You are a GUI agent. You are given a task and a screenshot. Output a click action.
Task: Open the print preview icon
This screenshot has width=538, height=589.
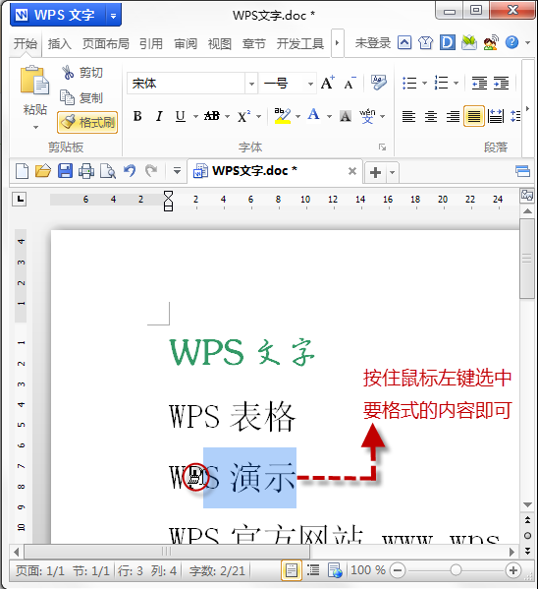point(108,171)
